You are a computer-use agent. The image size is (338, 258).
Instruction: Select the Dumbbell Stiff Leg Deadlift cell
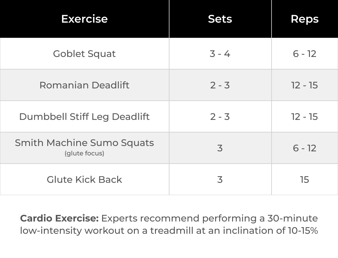pyautogui.click(x=84, y=117)
